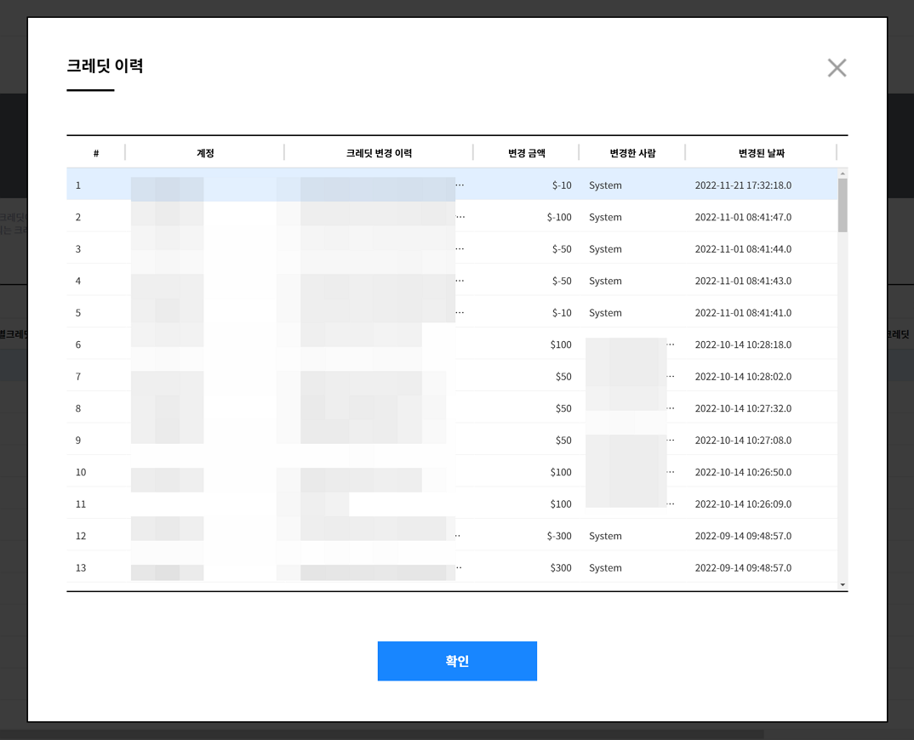
Task: Select row 2 with amount $-100
Action: tap(559, 217)
